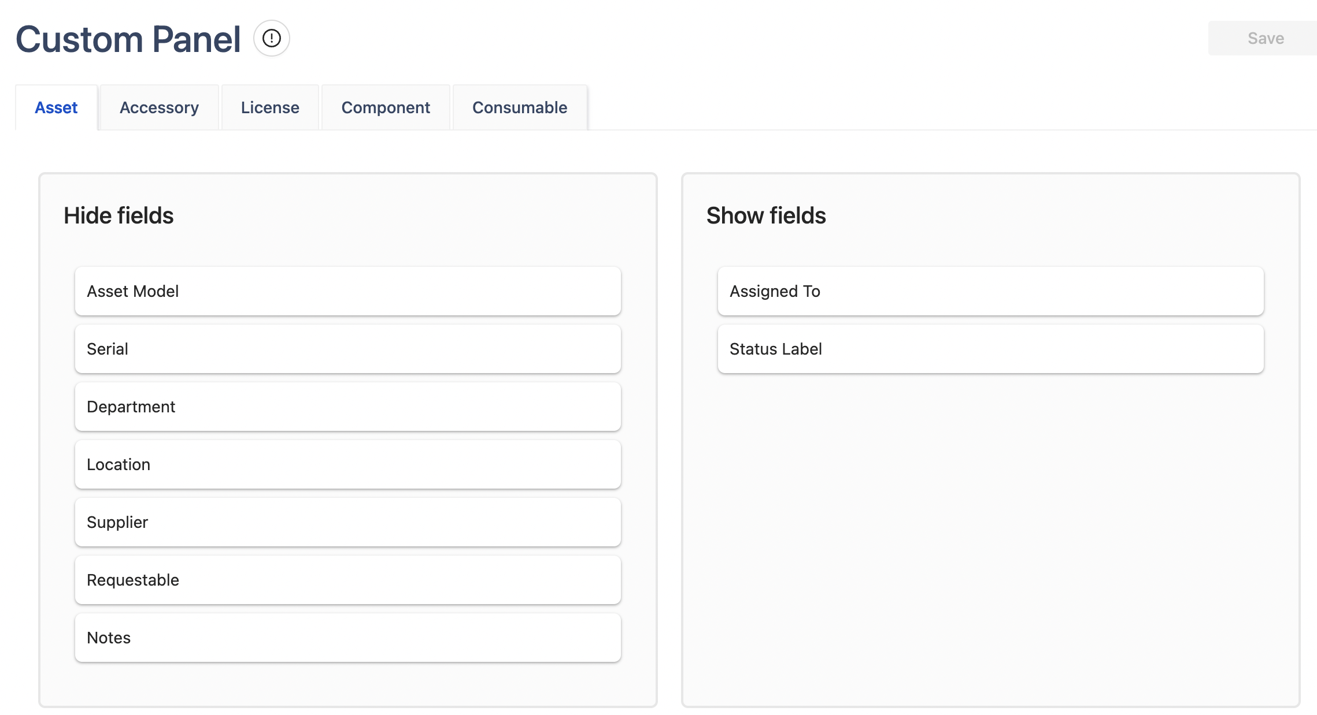Select the Asset Model field card
The image size is (1317, 715).
[347, 291]
